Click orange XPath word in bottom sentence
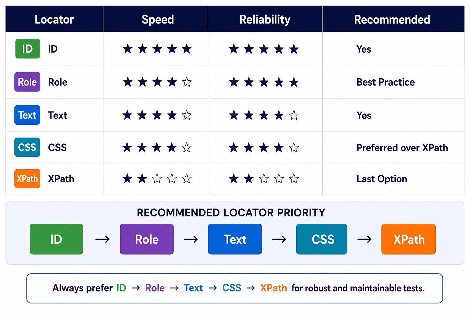 tap(274, 288)
